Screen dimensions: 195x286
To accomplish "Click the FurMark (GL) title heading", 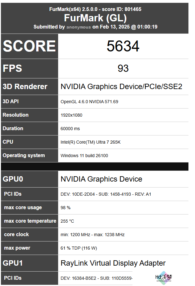I will [95, 18].
